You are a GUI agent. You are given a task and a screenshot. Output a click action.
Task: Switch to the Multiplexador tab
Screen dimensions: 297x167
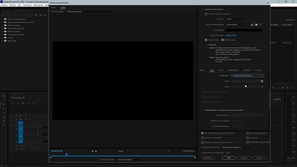(x=233, y=70)
